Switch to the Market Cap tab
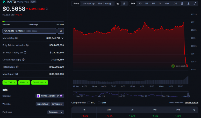This screenshot has height=118, width=201. pyautogui.click(x=88, y=4)
